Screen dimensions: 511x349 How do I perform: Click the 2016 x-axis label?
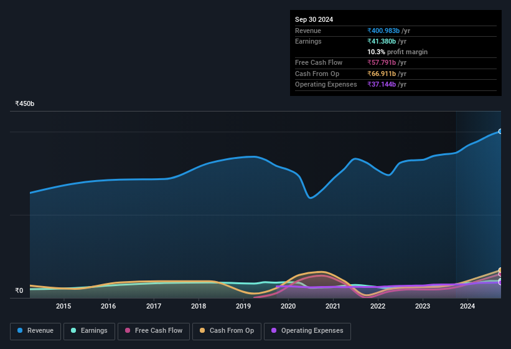point(108,306)
